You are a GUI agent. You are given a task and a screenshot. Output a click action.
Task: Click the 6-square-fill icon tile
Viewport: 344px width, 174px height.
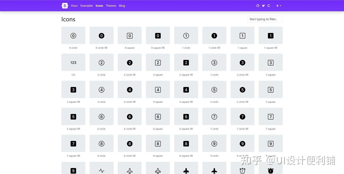coord(186,116)
